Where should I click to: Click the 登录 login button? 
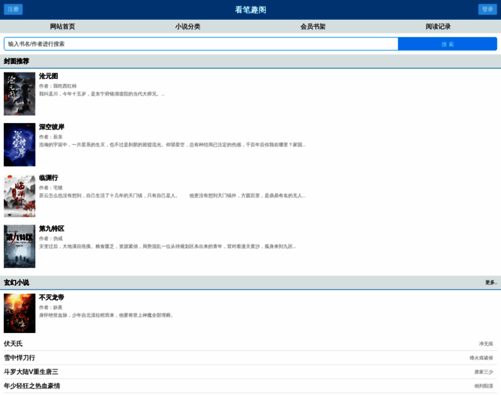[x=487, y=9]
